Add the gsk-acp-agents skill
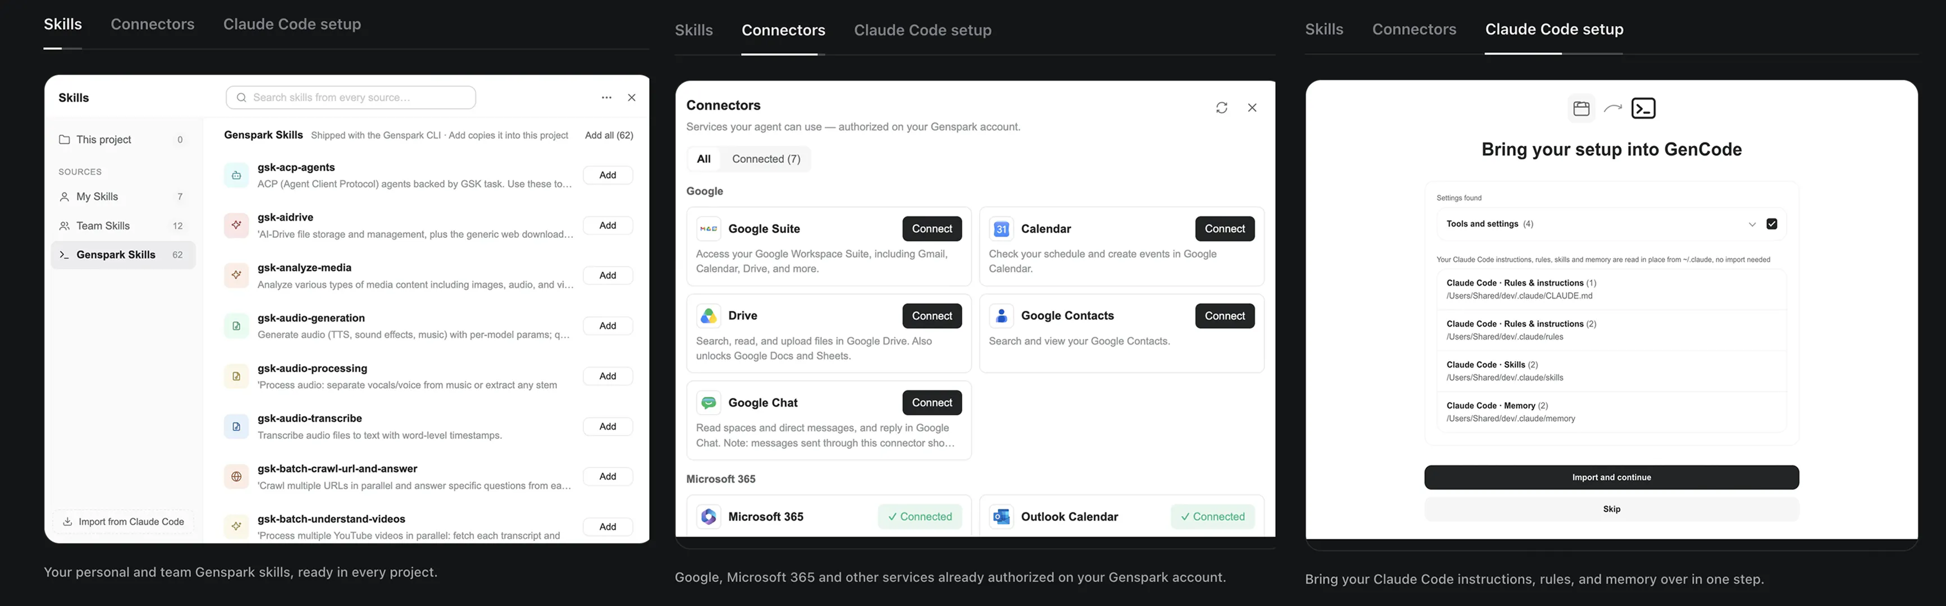Screen dimensions: 1946x606 coord(607,175)
